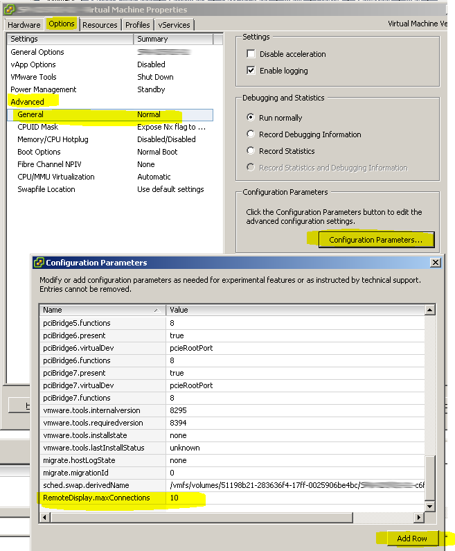Choose the Record Statistics radio option
This screenshot has width=455, height=551.
pyautogui.click(x=250, y=151)
